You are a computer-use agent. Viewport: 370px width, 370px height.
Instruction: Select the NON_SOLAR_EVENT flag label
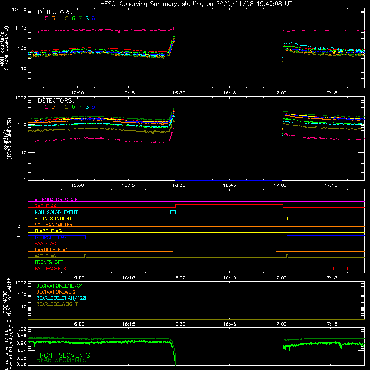(56, 212)
